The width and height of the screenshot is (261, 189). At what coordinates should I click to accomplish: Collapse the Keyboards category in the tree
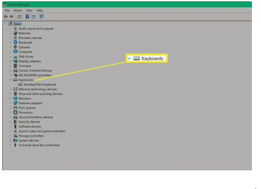10,80
